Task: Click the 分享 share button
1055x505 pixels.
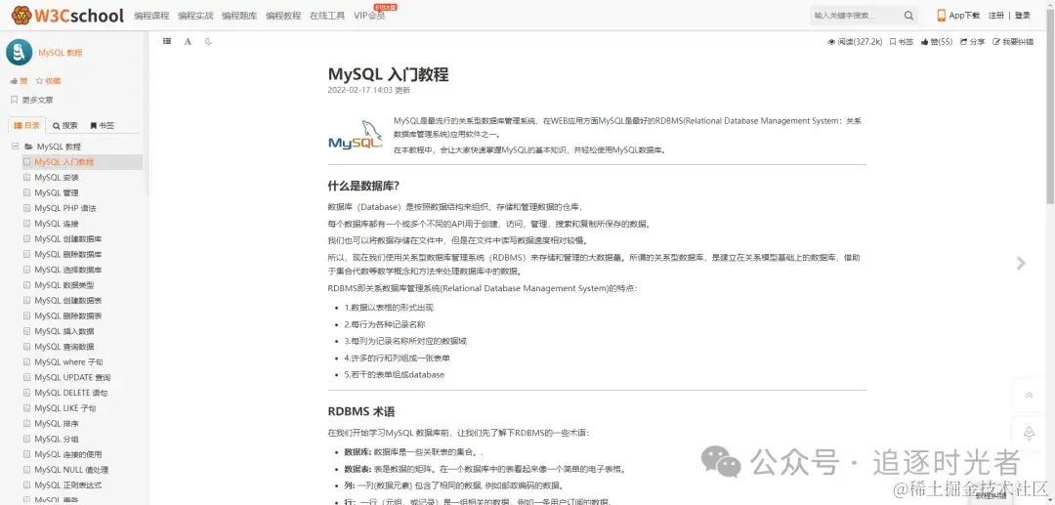Action: pyautogui.click(x=972, y=42)
